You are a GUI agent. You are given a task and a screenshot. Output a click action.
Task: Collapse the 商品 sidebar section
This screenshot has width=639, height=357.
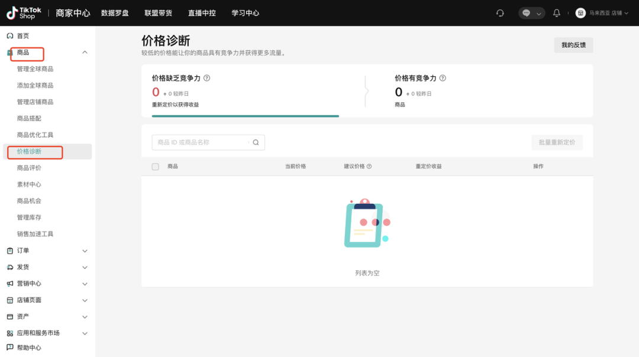pos(85,52)
